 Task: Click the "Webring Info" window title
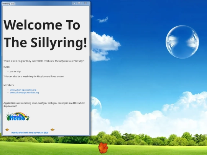[x=8, y=4]
